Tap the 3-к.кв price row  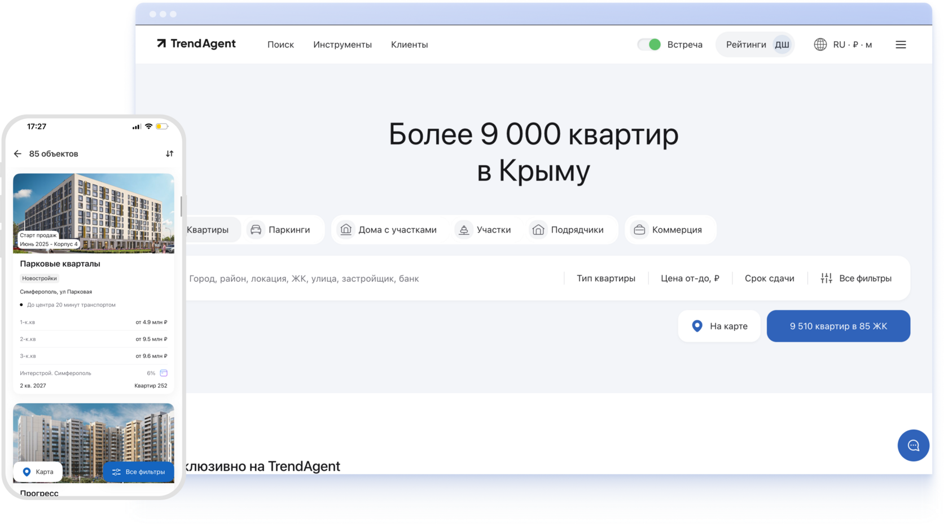[x=94, y=356]
